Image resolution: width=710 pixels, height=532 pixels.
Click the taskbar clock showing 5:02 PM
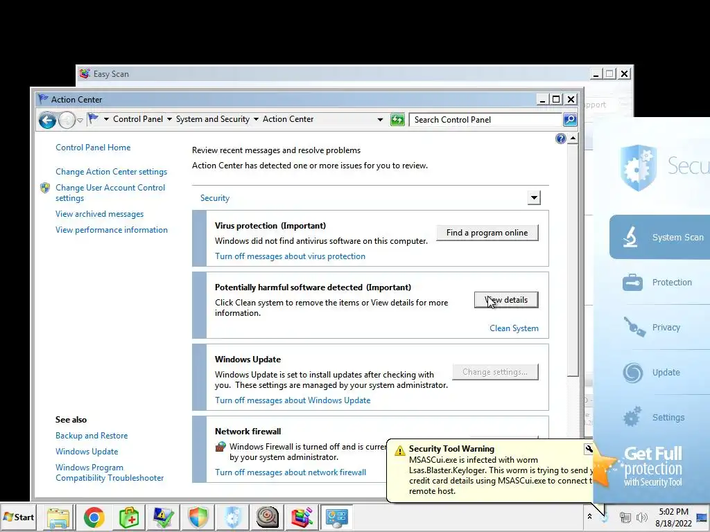(673, 517)
